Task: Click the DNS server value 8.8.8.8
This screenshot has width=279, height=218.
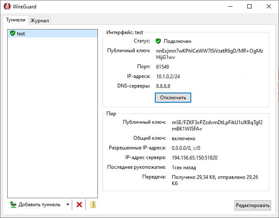Action: tap(163, 86)
